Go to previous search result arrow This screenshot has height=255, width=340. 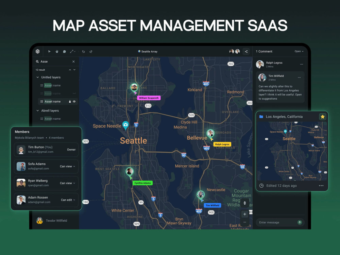70,70
